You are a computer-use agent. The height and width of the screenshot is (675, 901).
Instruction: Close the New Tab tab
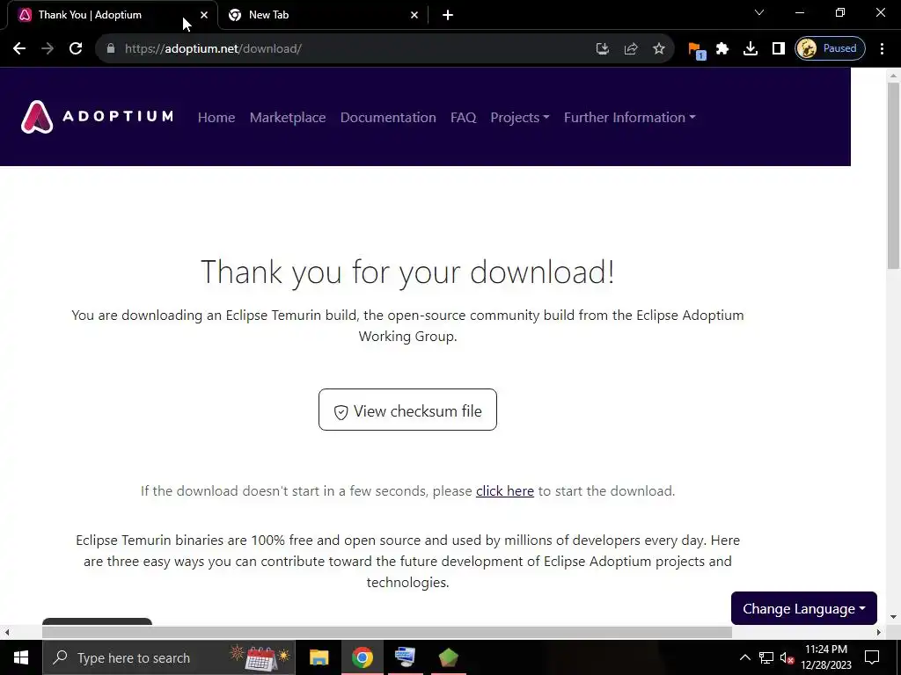click(414, 16)
